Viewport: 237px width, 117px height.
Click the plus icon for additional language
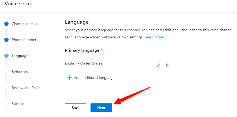[69, 78]
